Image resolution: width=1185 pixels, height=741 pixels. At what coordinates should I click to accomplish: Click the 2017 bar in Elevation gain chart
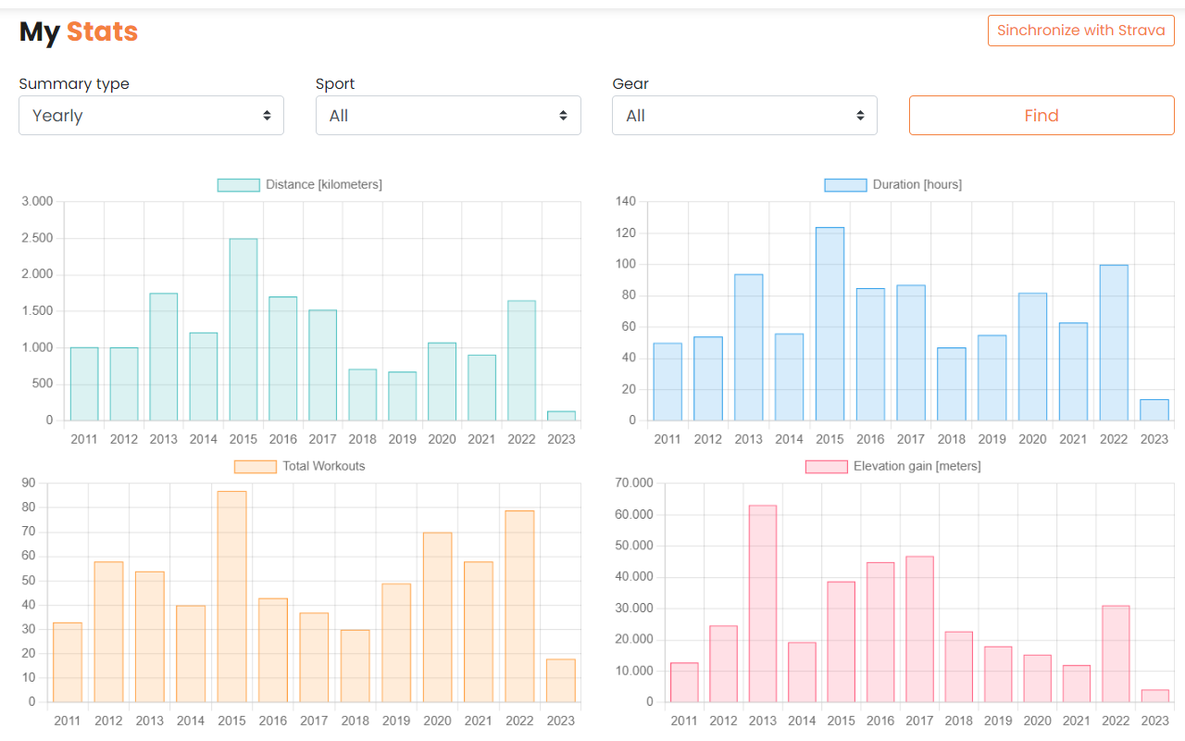[919, 629]
